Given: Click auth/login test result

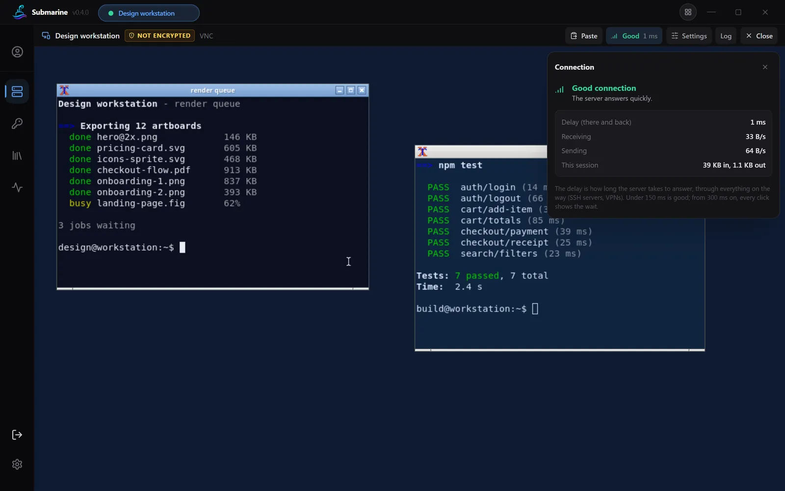Looking at the screenshot, I should click(x=487, y=187).
